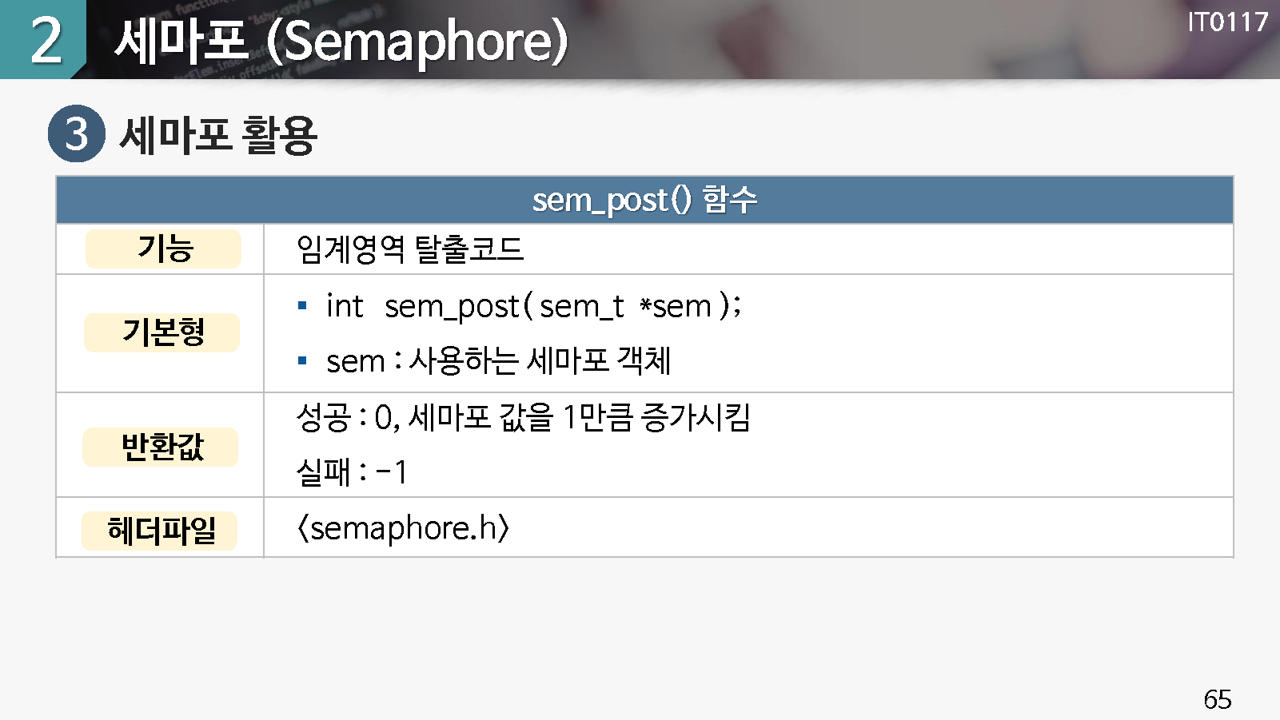
Task: Click the 반환값 label badge
Action: [161, 447]
